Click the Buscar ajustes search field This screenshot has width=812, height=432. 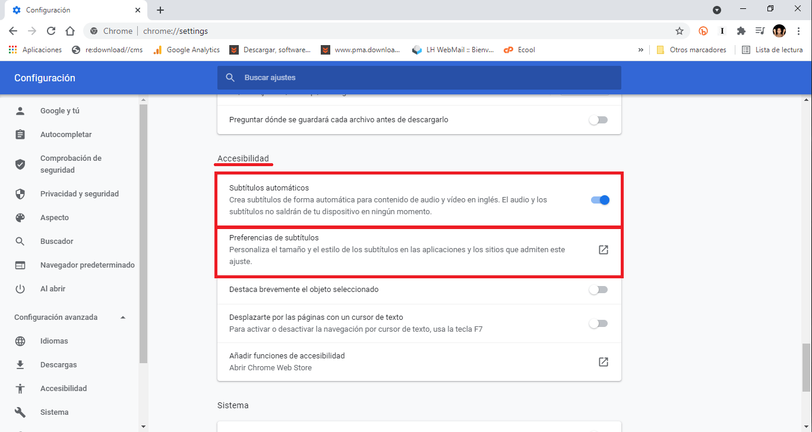[x=419, y=78]
